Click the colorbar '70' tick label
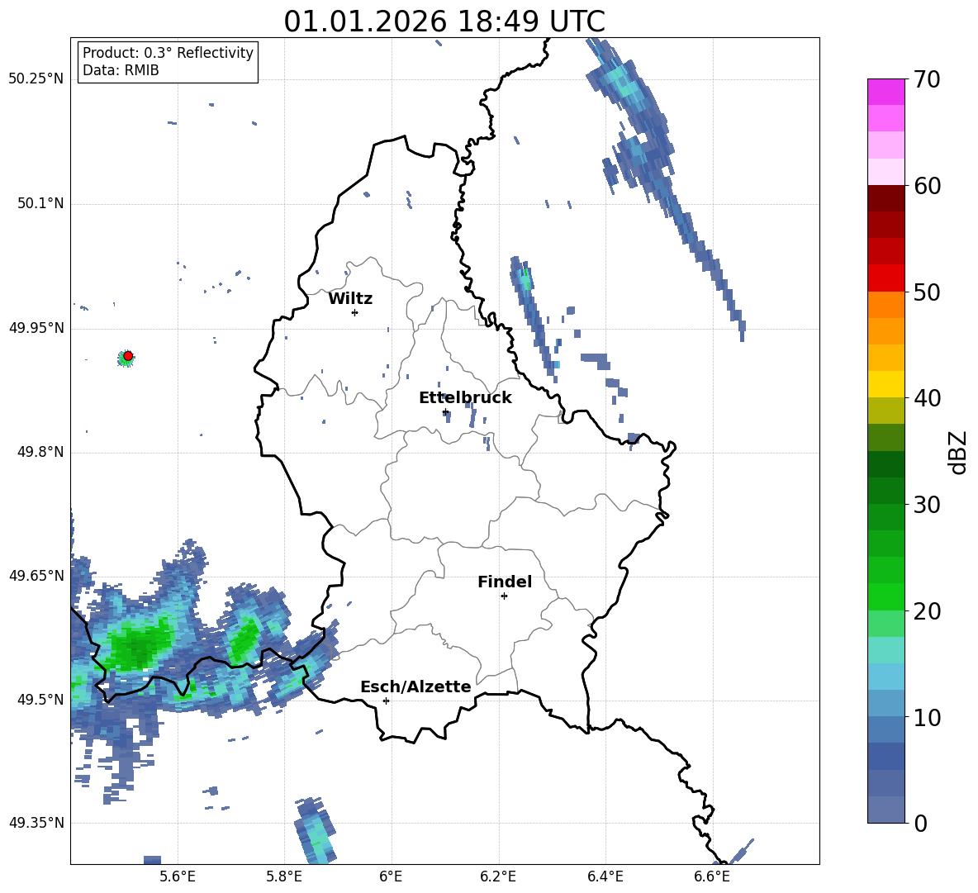Viewport: 978px width, 893px height. (927, 79)
